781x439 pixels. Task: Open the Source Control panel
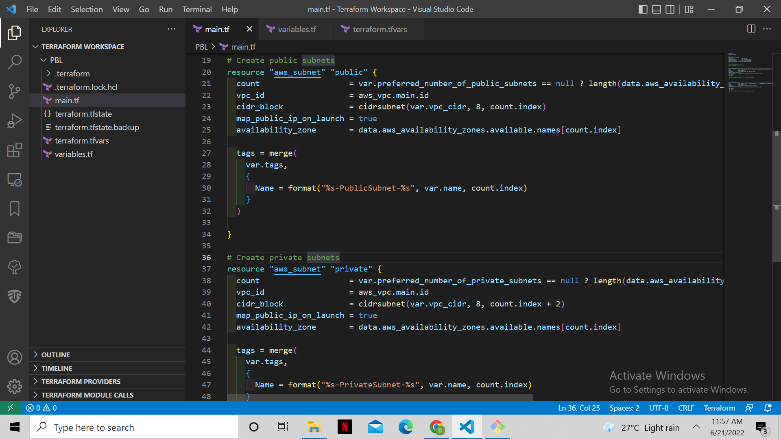click(x=15, y=91)
